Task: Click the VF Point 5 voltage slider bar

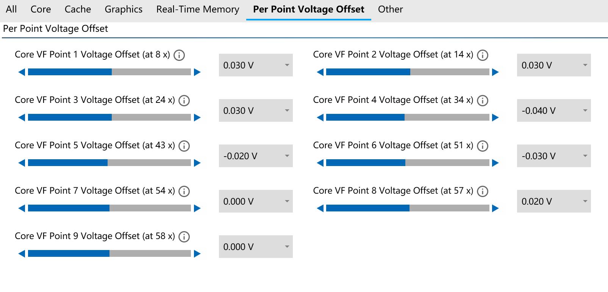Action: (x=109, y=163)
